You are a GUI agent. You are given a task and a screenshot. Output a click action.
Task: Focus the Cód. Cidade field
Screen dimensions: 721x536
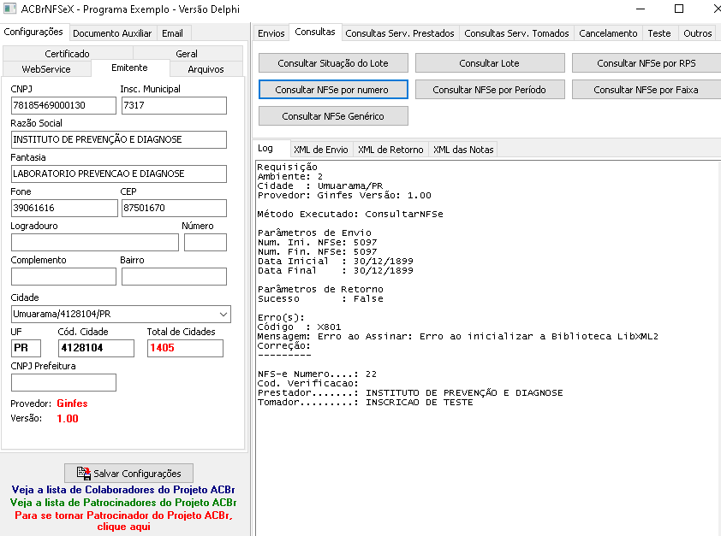point(96,348)
